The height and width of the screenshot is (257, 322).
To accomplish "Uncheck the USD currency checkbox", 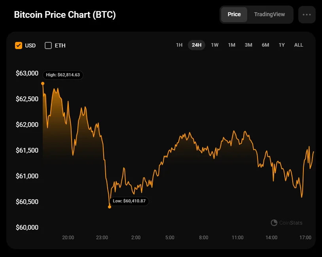I will click(x=19, y=45).
